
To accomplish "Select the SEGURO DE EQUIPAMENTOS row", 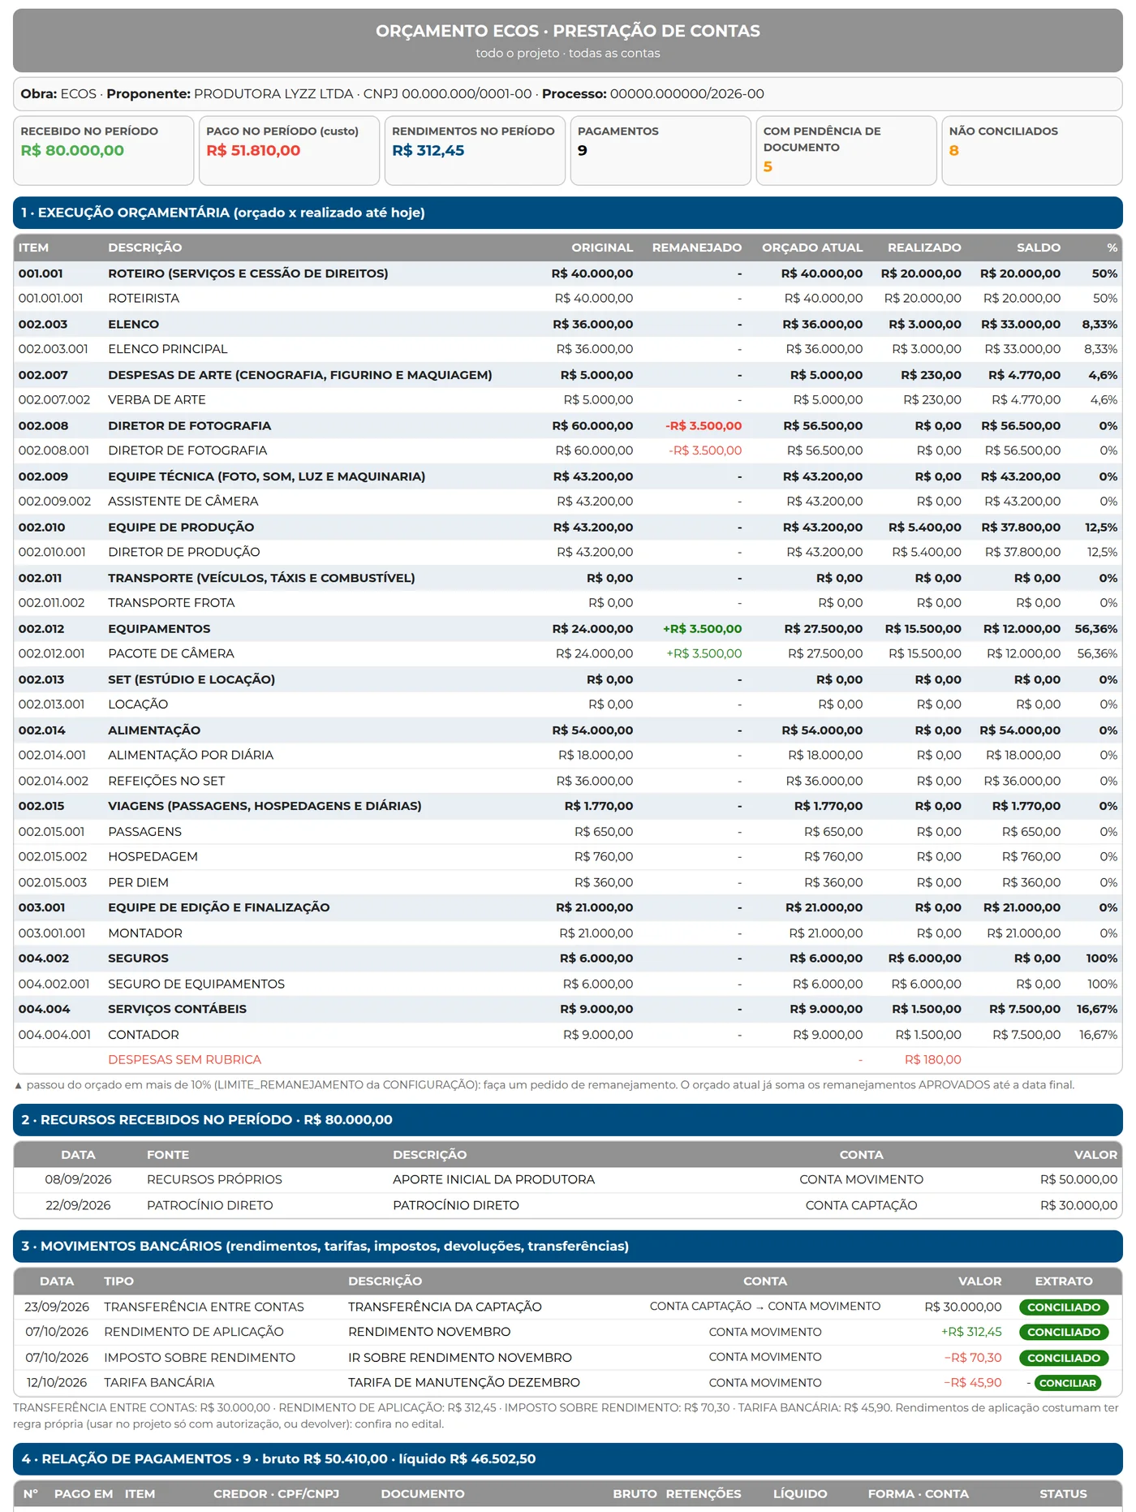I will (568, 984).
